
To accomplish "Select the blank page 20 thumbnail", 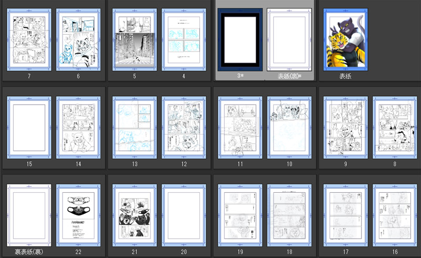I will click(x=184, y=215).
